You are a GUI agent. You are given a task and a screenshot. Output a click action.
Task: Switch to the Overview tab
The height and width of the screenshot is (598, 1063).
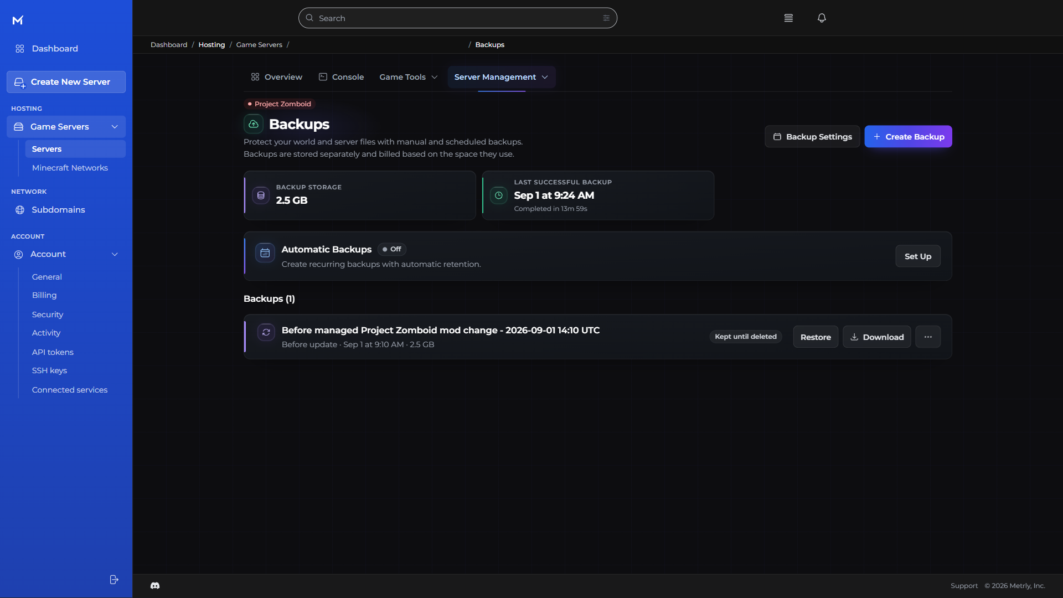point(277,77)
